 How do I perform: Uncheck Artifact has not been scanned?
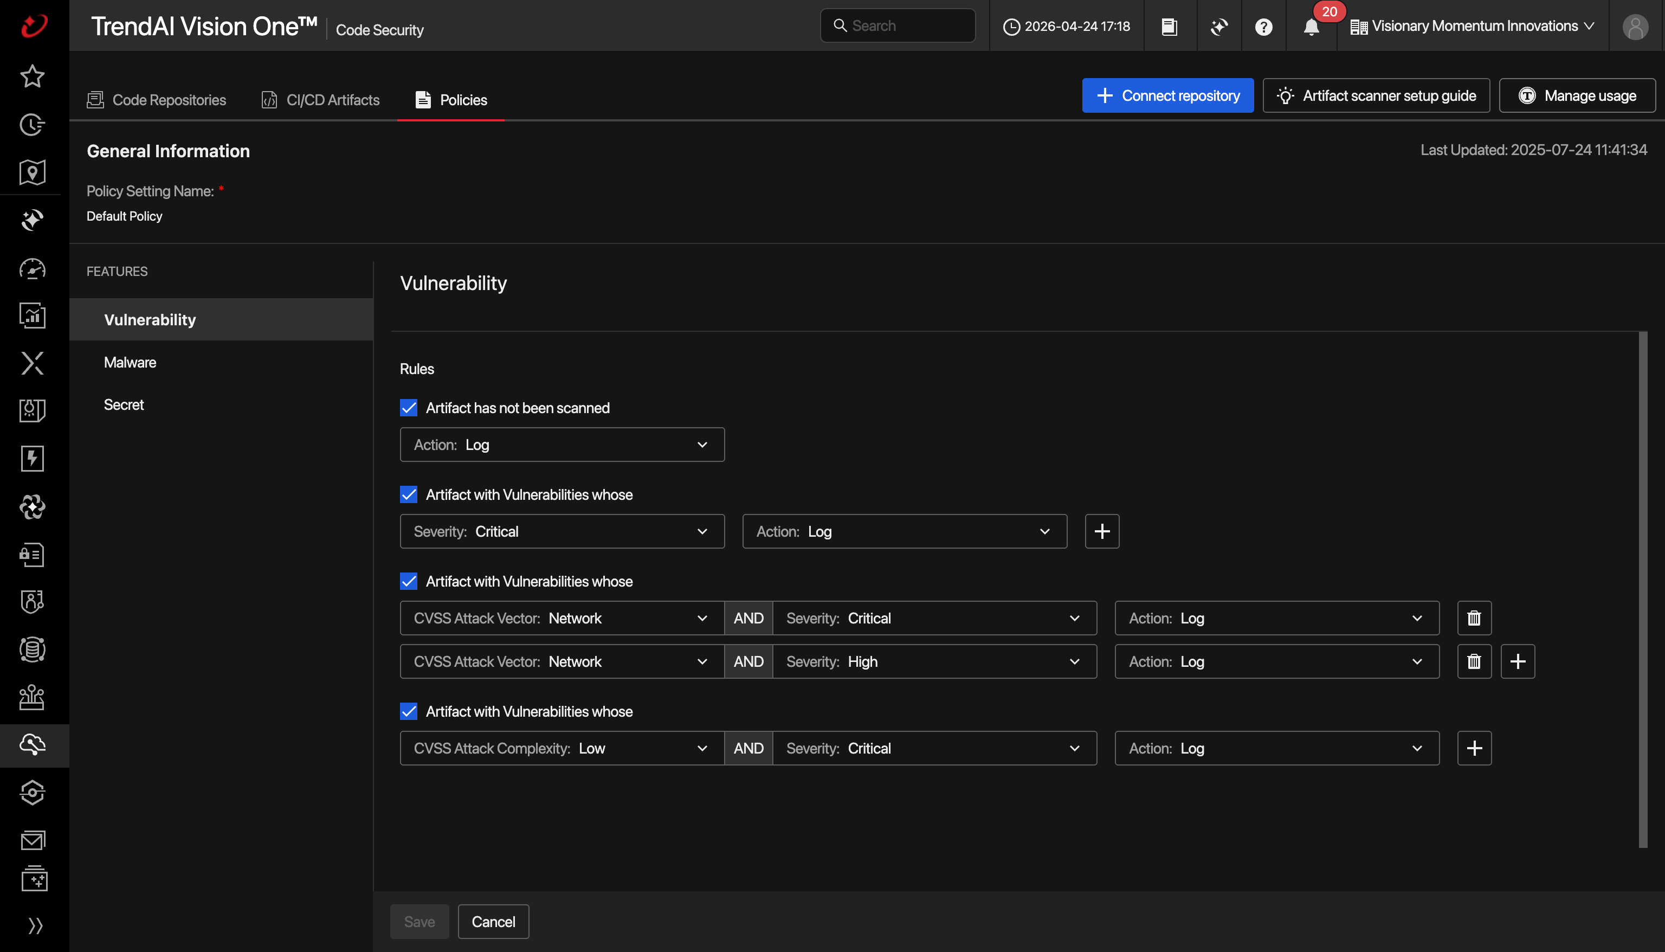click(409, 407)
